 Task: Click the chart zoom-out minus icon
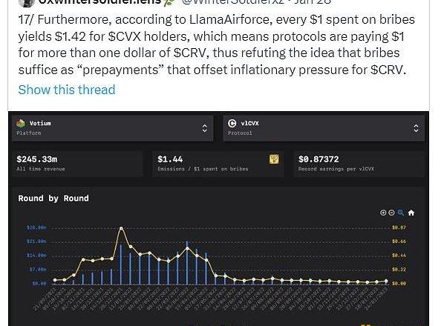(x=391, y=213)
